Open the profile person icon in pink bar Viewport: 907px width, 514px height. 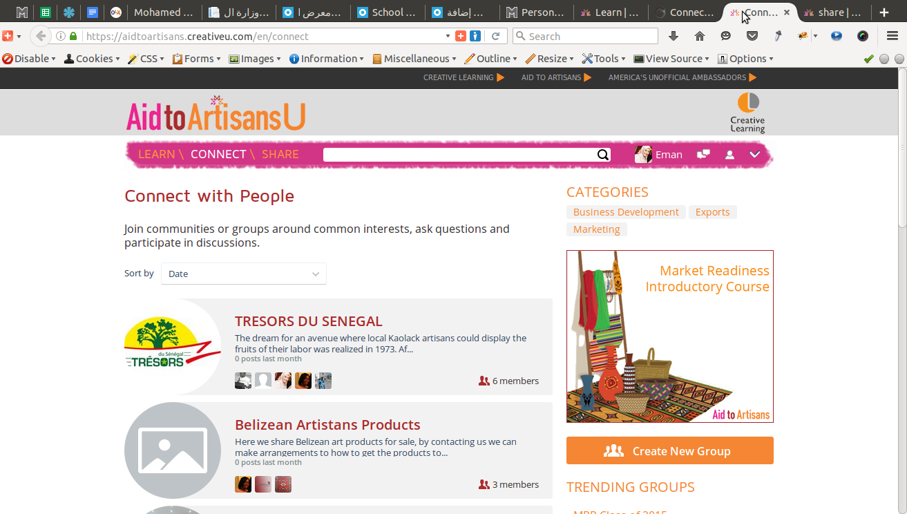[x=729, y=155]
